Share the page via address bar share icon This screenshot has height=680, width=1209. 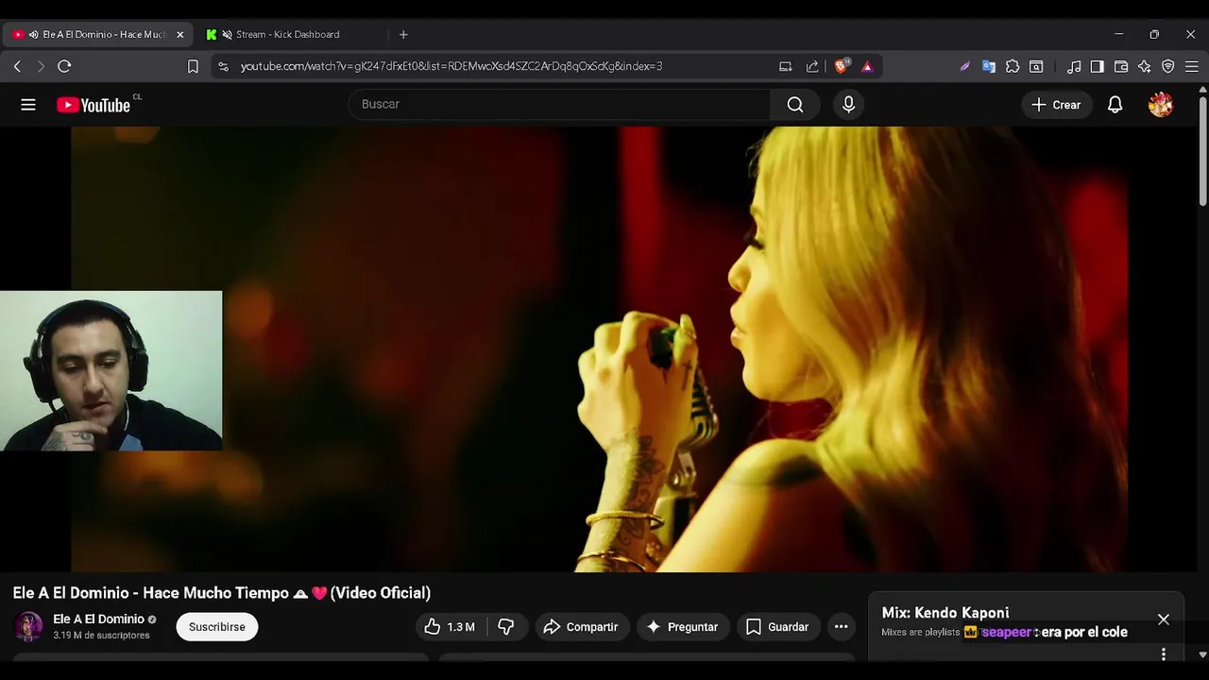point(812,66)
